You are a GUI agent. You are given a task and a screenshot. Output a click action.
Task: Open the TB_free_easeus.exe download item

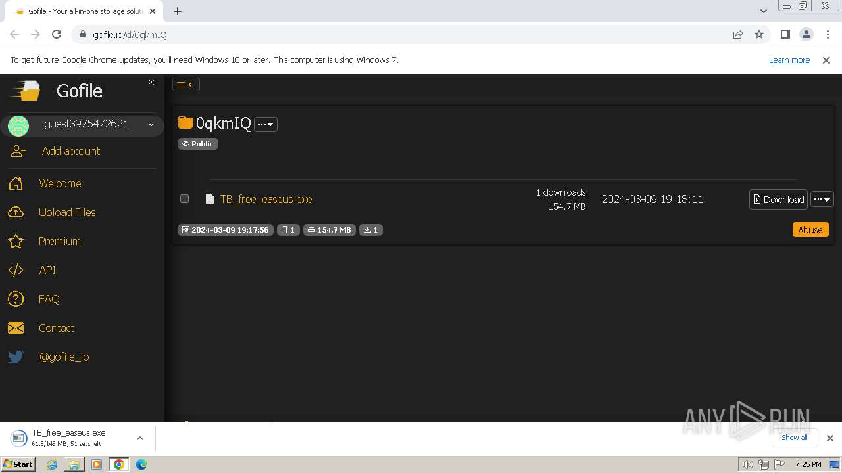(69, 438)
